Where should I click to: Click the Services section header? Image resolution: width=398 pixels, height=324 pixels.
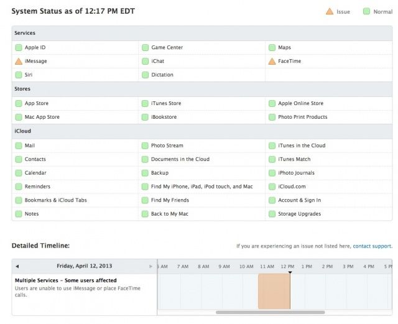click(202, 33)
